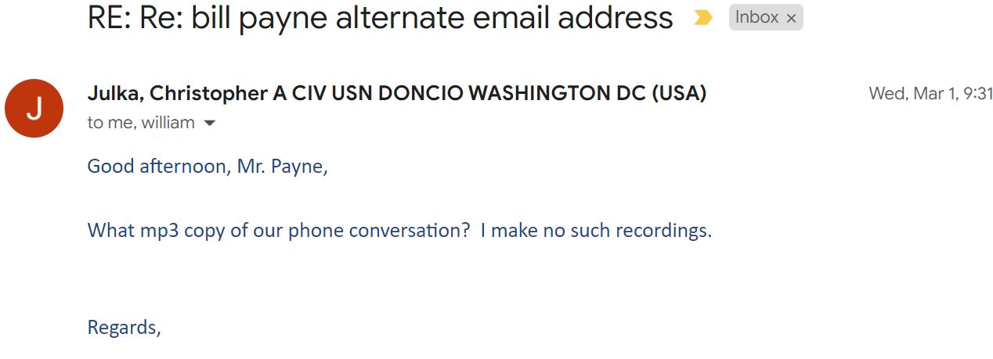Viewport: 993px width, 359px height.
Task: Click the 'to me, william' recipients line
Action: 141,123
